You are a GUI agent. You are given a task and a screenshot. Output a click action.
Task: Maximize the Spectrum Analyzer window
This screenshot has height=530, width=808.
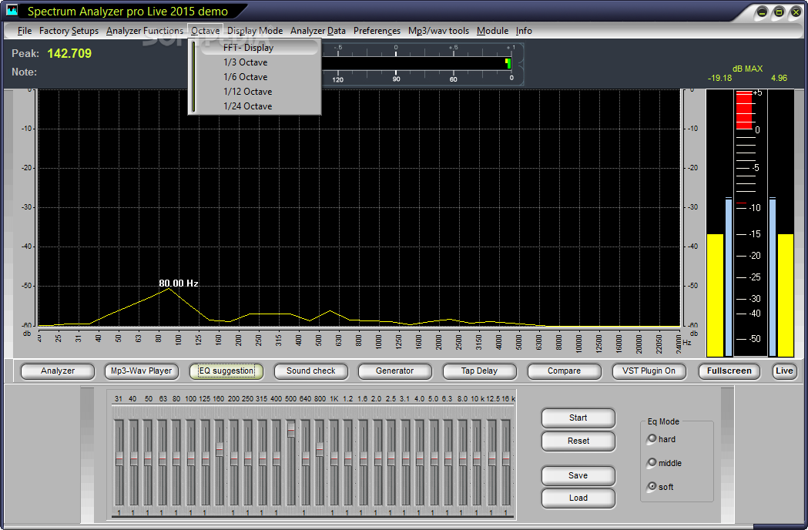780,12
